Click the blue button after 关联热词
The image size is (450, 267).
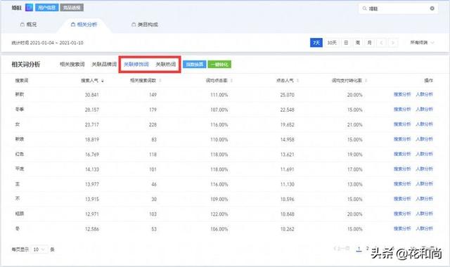pyautogui.click(x=194, y=64)
